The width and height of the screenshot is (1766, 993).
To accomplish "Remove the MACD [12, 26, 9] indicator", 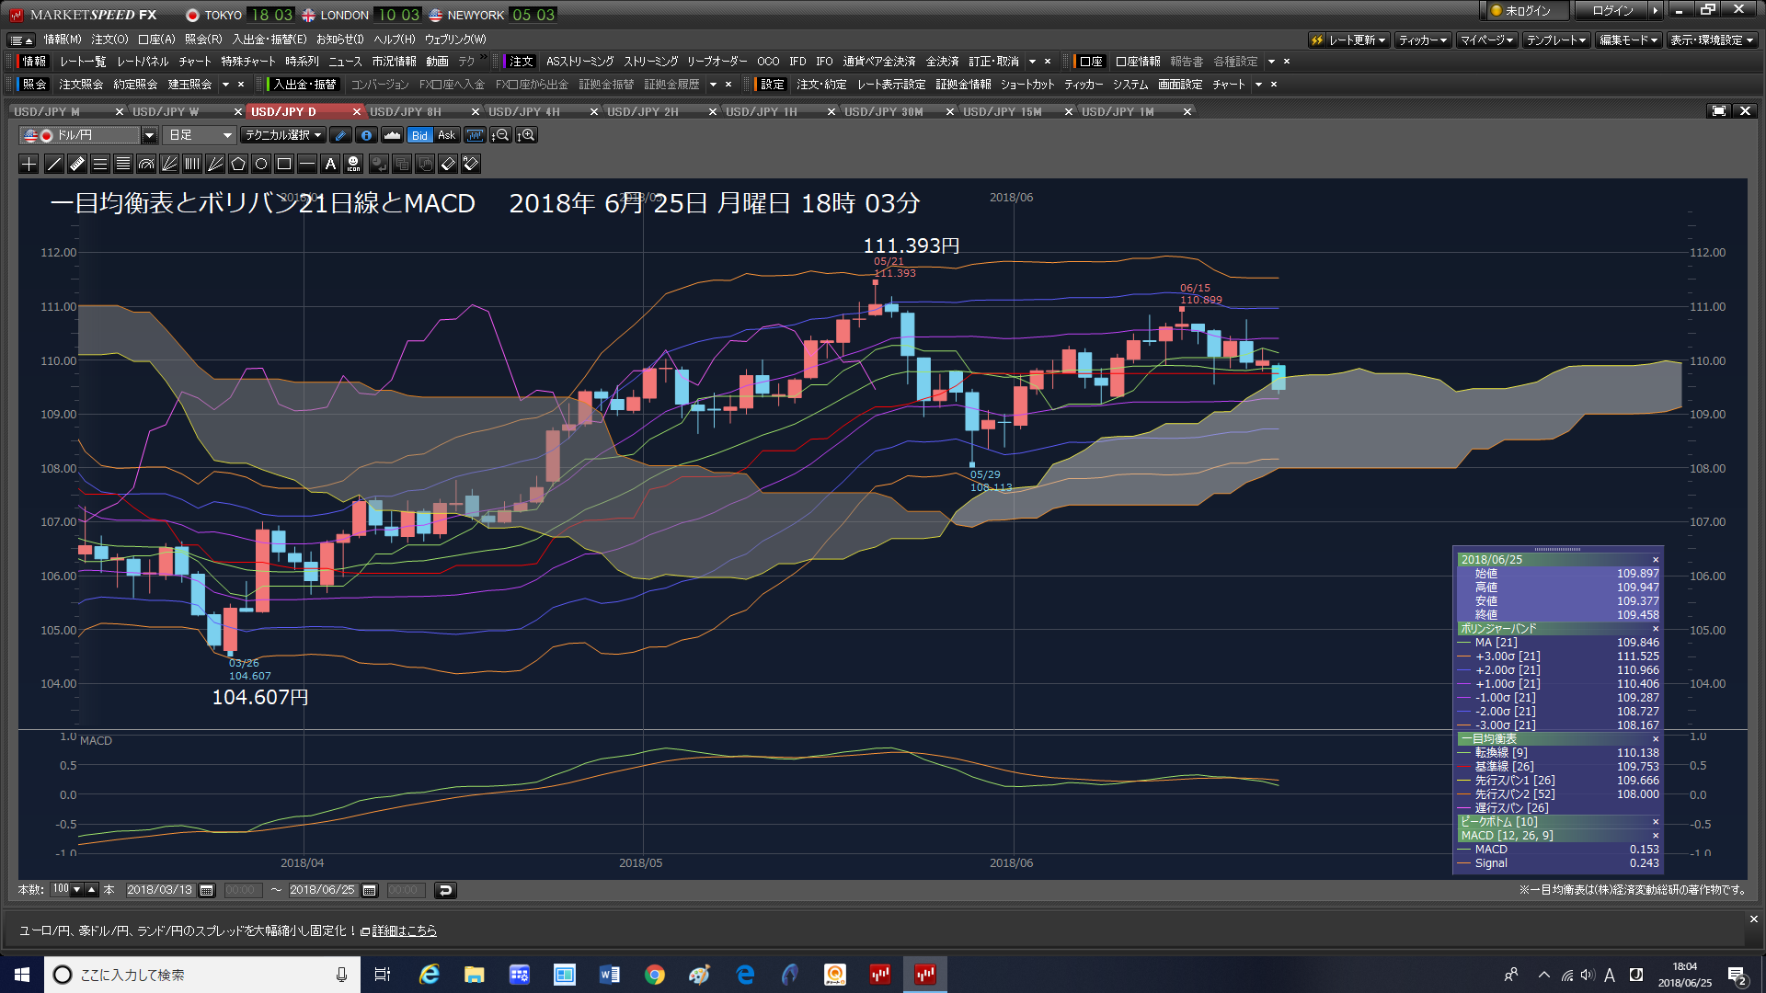I will (1656, 836).
